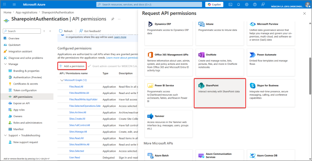Open the Files.Read.All permission link
Viewport: 312px width, 161px height.
click(76, 87)
